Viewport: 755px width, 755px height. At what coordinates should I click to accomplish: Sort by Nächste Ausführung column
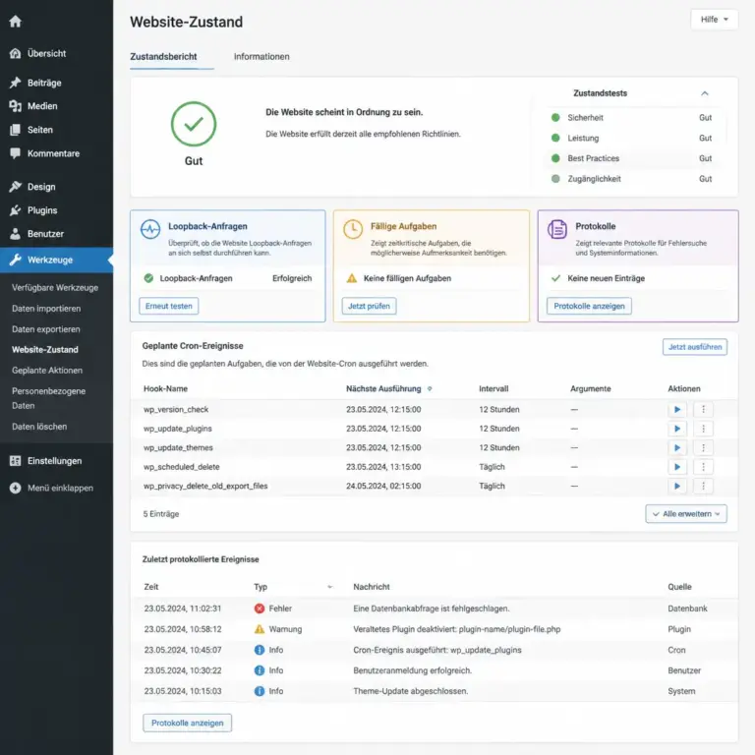tap(388, 388)
